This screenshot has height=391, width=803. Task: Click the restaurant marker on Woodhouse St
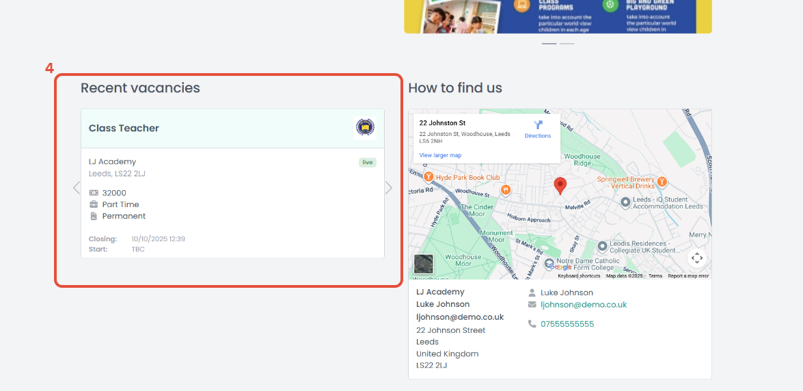point(506,190)
